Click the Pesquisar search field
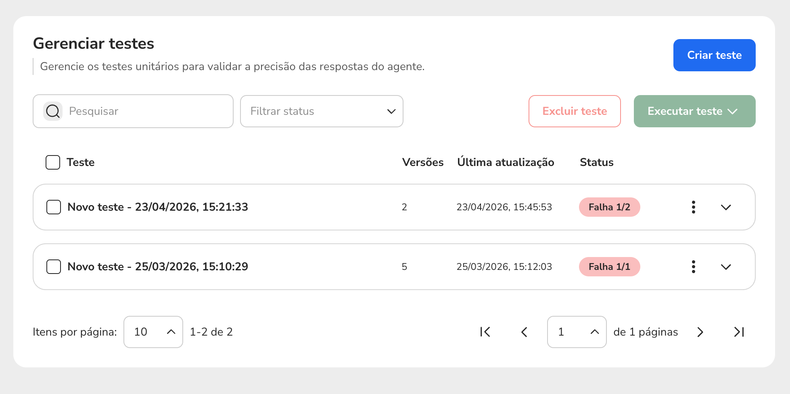The height and width of the screenshot is (394, 790). (x=133, y=111)
